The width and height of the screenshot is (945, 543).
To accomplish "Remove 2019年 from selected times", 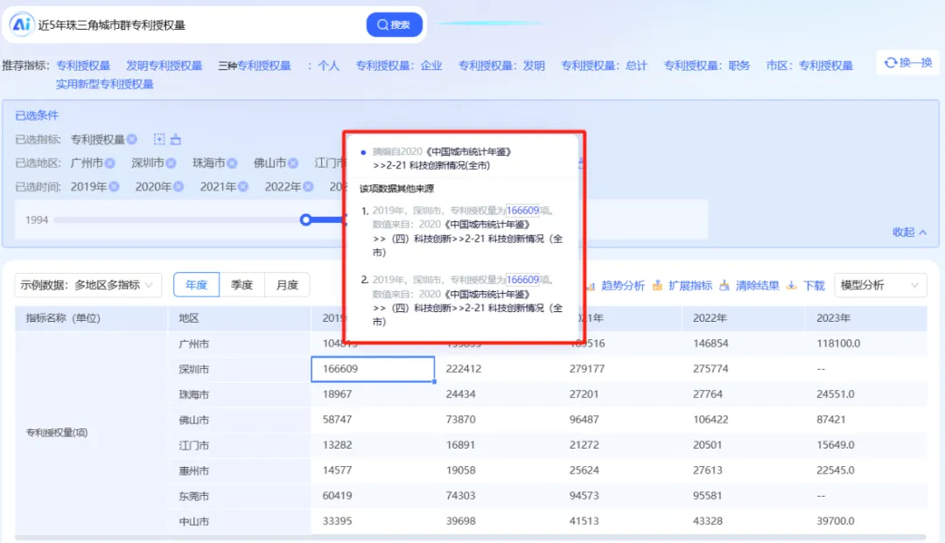I will tap(114, 187).
